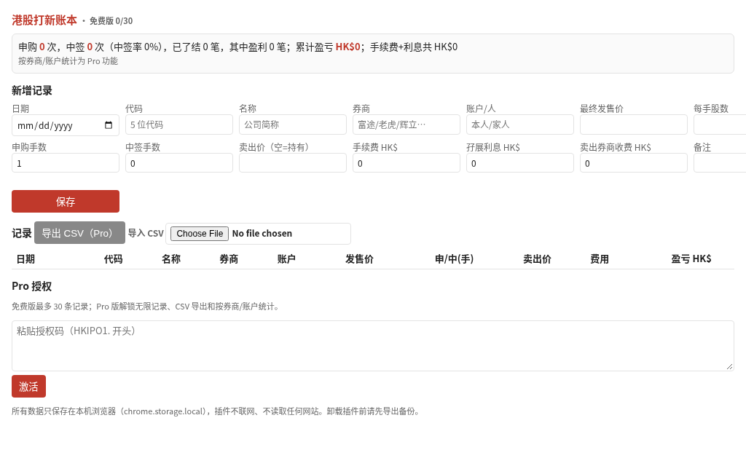Focus the 卖出券商收费 HK$ field
746x466 pixels.
coord(634,163)
